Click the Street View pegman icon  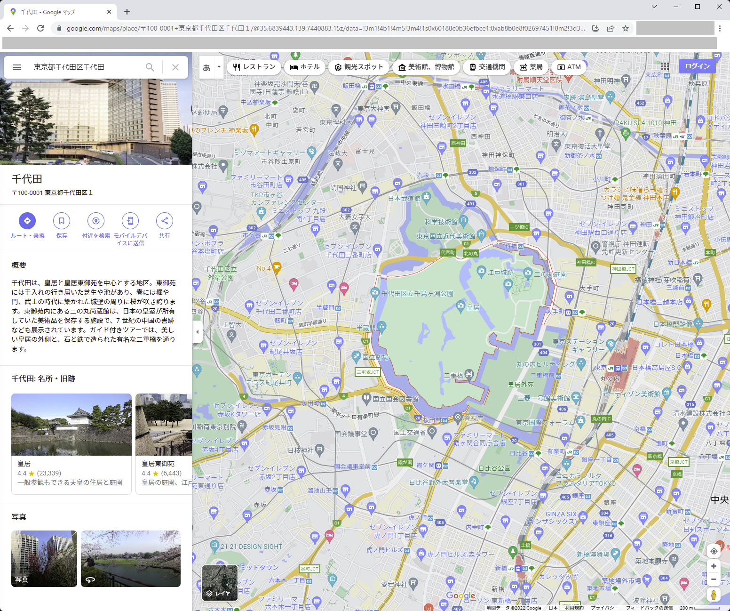coord(714,595)
